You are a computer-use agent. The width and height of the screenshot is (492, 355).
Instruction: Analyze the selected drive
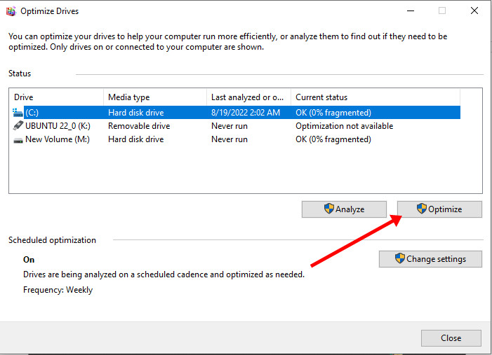[x=344, y=209]
